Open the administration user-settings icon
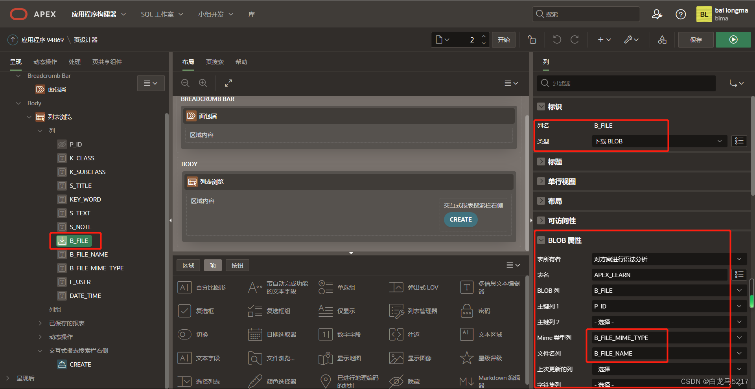The image size is (755, 389). (x=657, y=15)
